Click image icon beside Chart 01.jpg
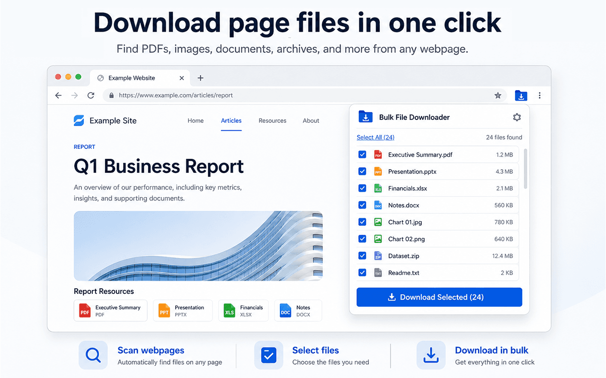Image resolution: width=606 pixels, height=378 pixels. pyautogui.click(x=378, y=222)
